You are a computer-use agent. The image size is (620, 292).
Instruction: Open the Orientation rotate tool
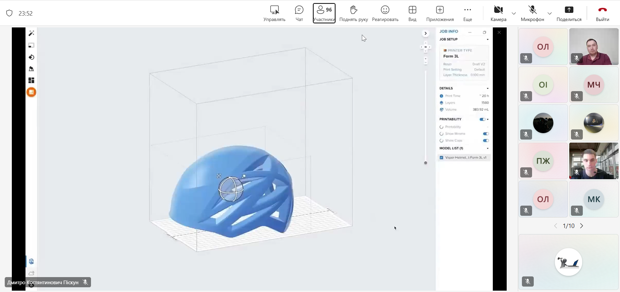(31, 57)
